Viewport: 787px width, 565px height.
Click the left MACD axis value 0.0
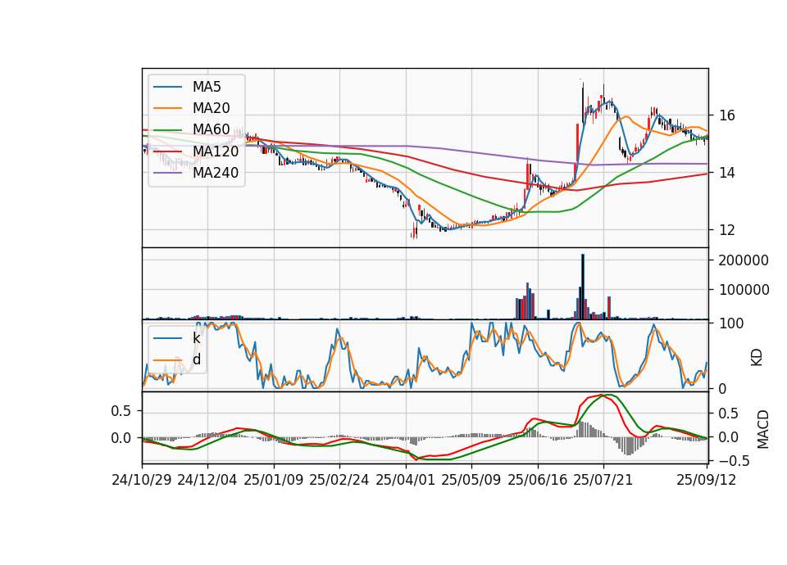point(121,438)
